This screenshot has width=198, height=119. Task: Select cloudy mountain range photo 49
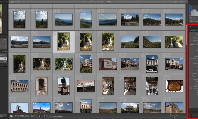point(20,42)
